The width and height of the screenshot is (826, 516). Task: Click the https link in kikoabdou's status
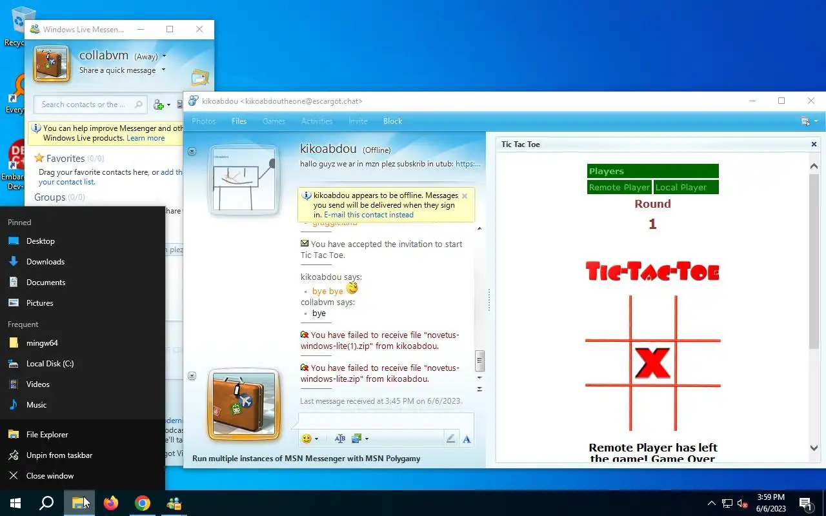click(468, 164)
